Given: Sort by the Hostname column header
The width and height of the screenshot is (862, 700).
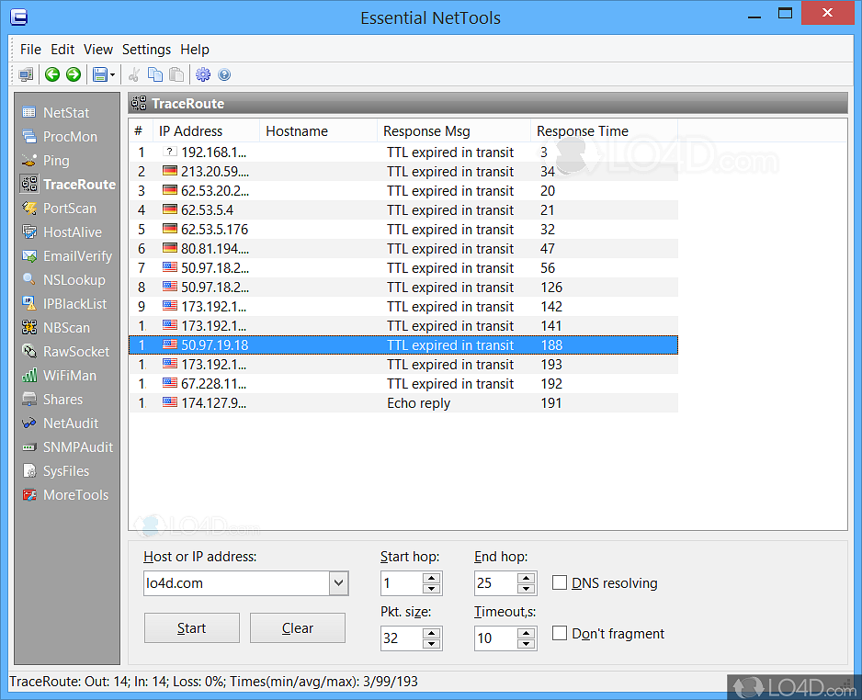Looking at the screenshot, I should (x=318, y=131).
